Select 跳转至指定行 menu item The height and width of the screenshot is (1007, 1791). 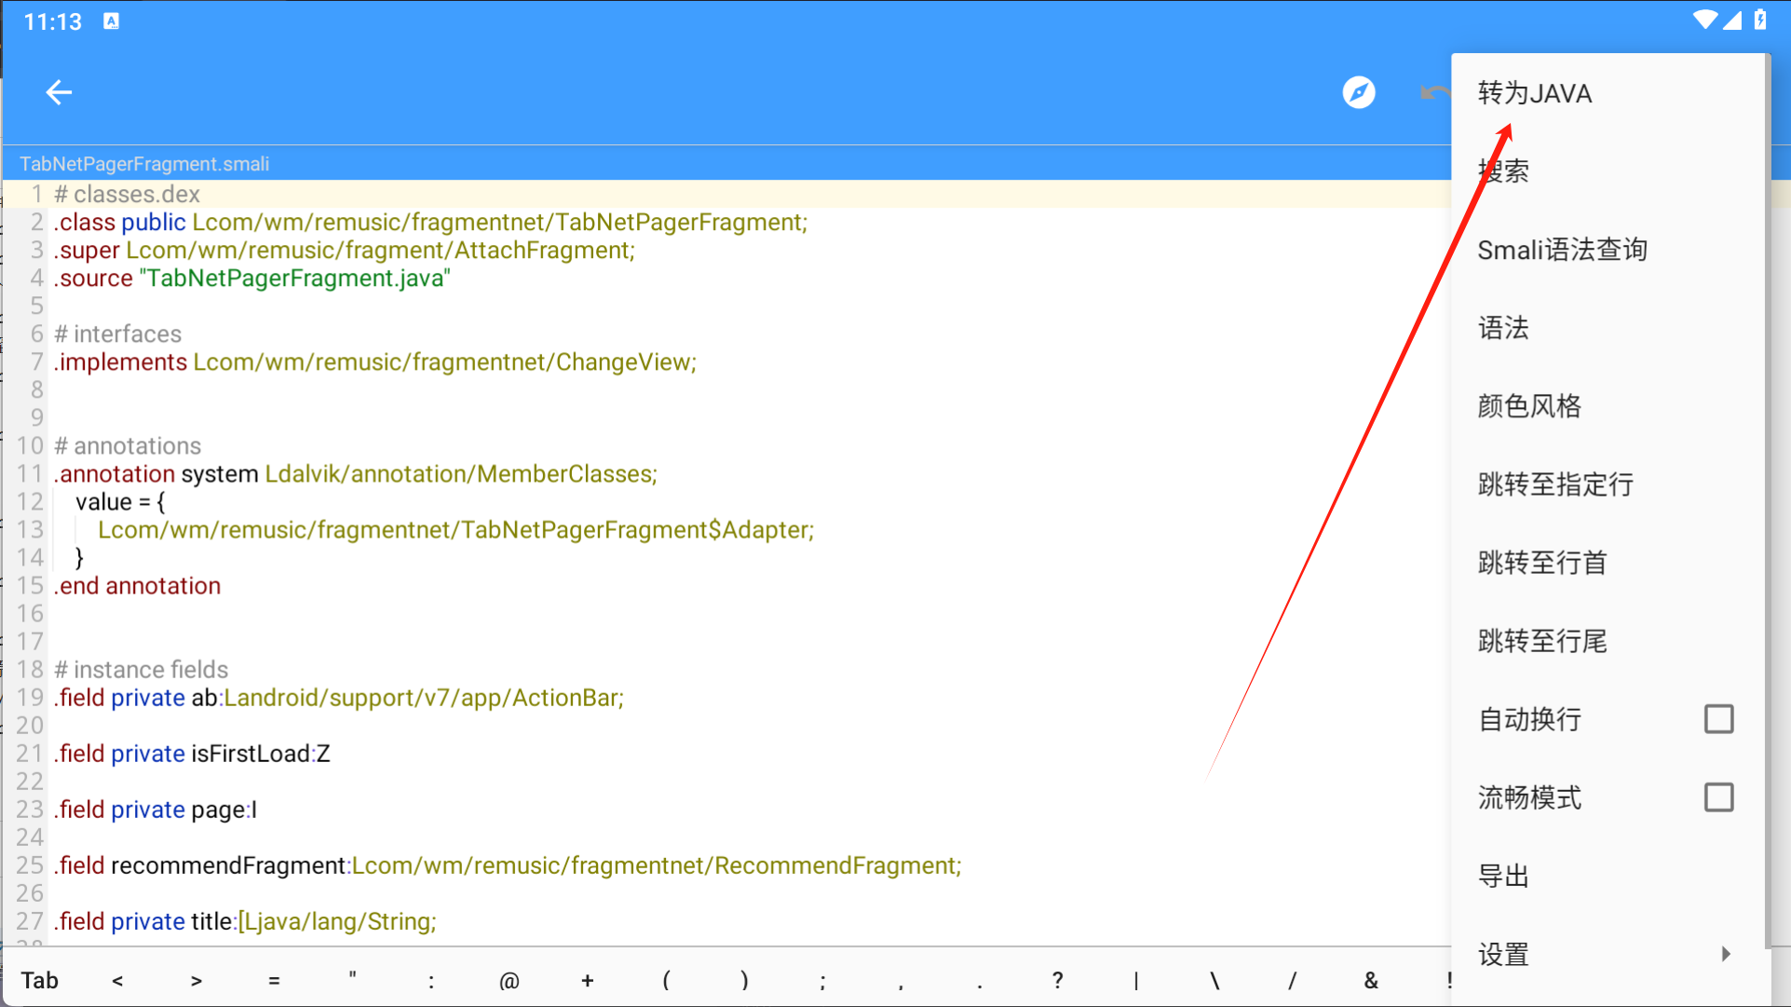(x=1555, y=484)
